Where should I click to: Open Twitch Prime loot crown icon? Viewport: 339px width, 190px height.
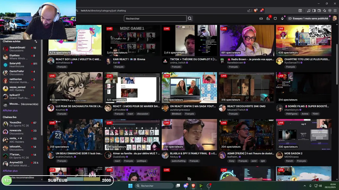(x=261, y=18)
